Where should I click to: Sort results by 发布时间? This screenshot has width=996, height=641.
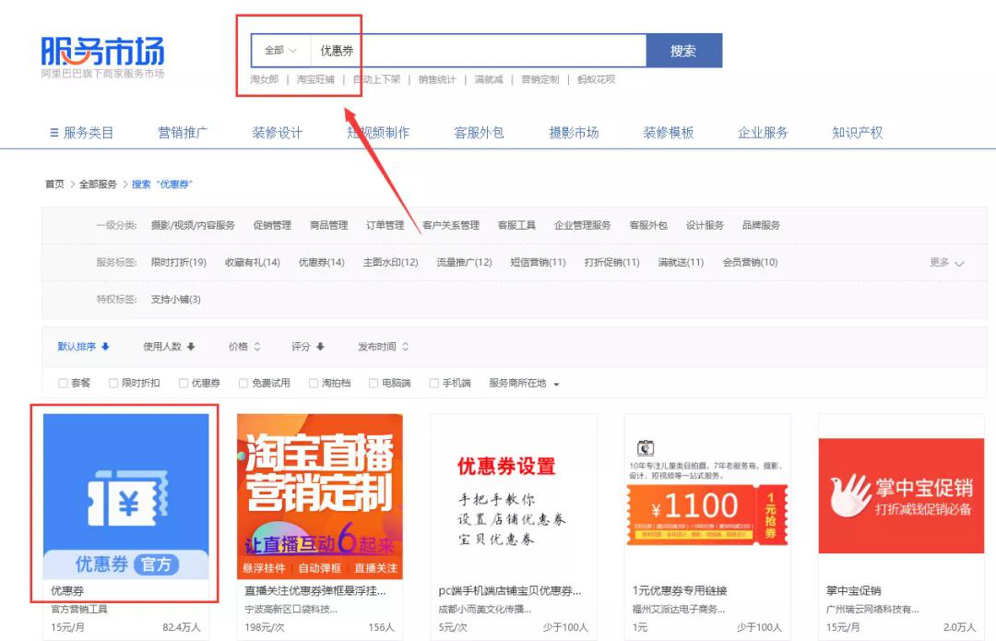(x=383, y=346)
